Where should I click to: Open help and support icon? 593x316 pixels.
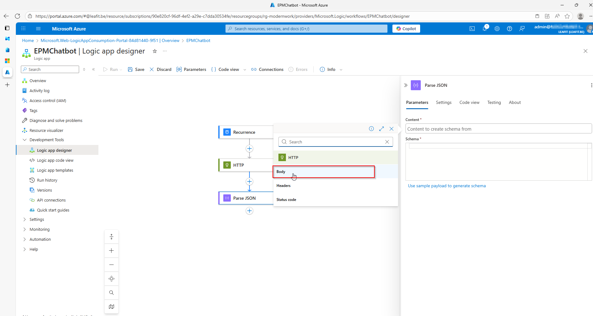[510, 29]
